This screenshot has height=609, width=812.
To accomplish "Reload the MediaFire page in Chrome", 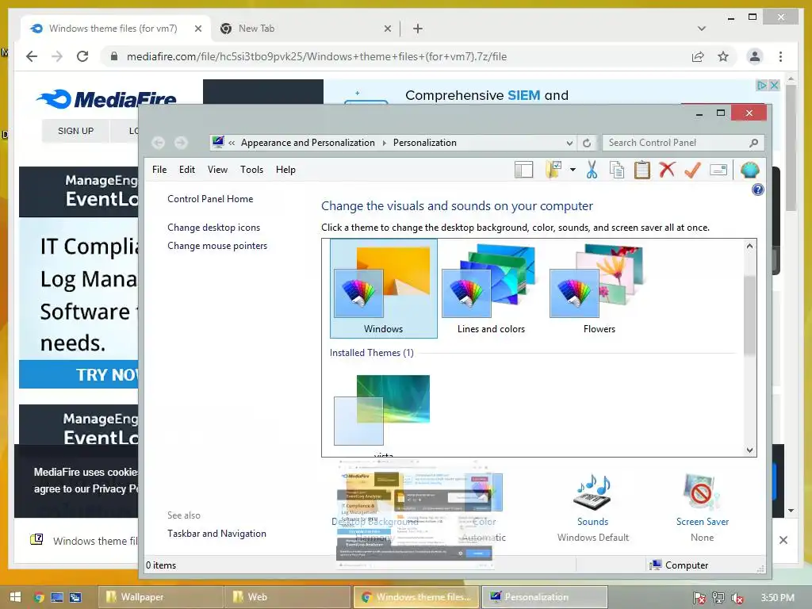I will point(82,56).
